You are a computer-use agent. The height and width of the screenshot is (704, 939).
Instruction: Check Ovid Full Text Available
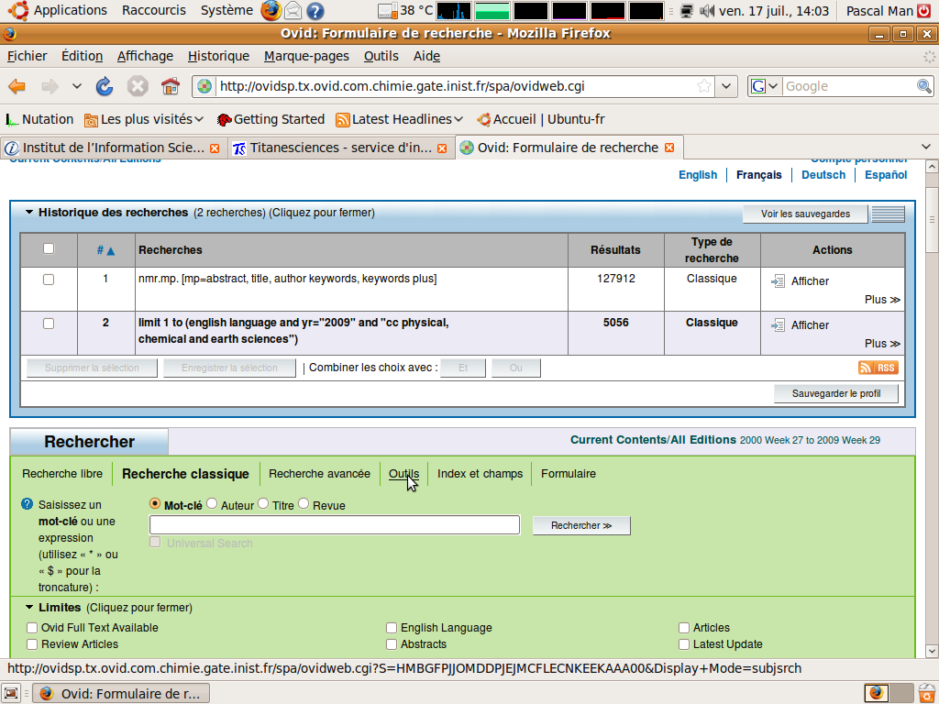[32, 628]
